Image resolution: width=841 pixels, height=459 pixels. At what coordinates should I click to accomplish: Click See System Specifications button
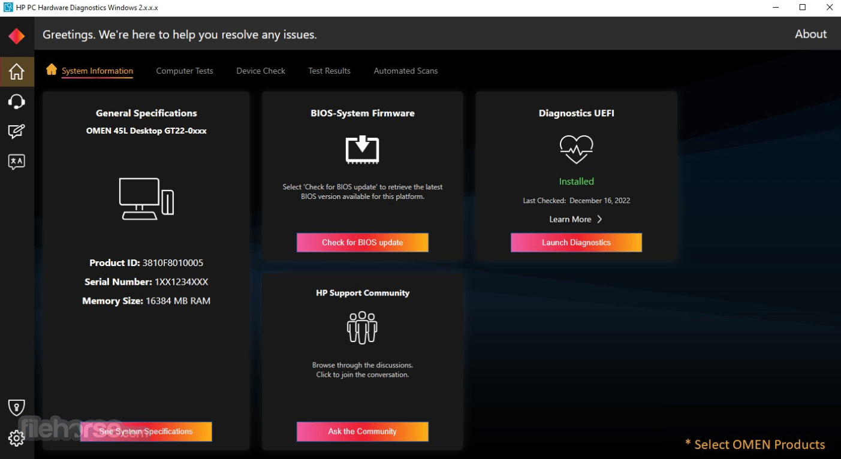tap(146, 431)
